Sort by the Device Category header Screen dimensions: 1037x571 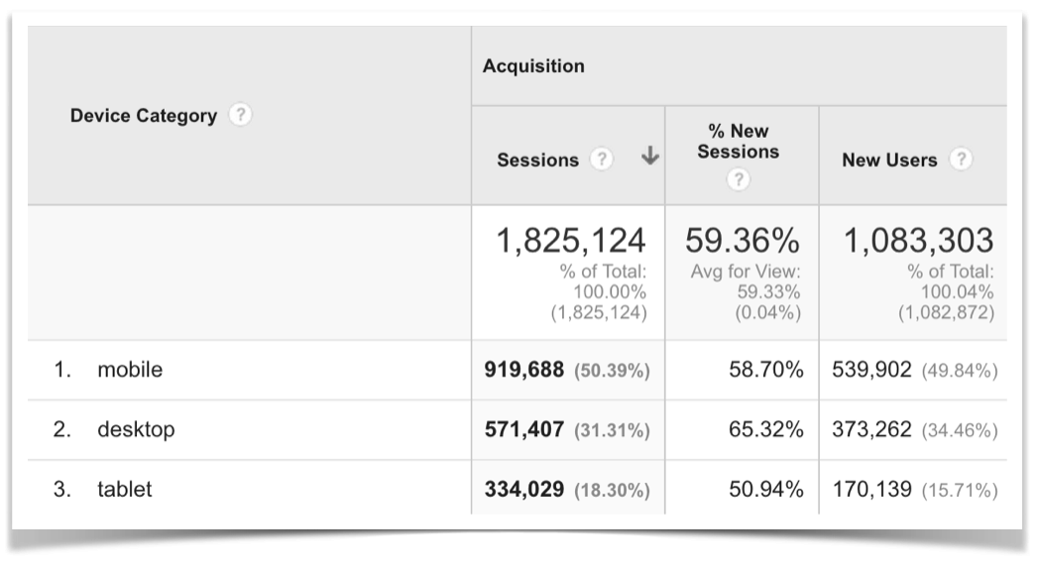pyautogui.click(x=143, y=116)
